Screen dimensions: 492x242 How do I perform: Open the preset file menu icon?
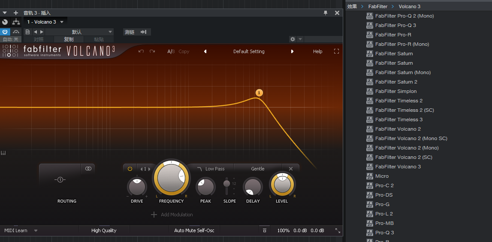click(27, 32)
